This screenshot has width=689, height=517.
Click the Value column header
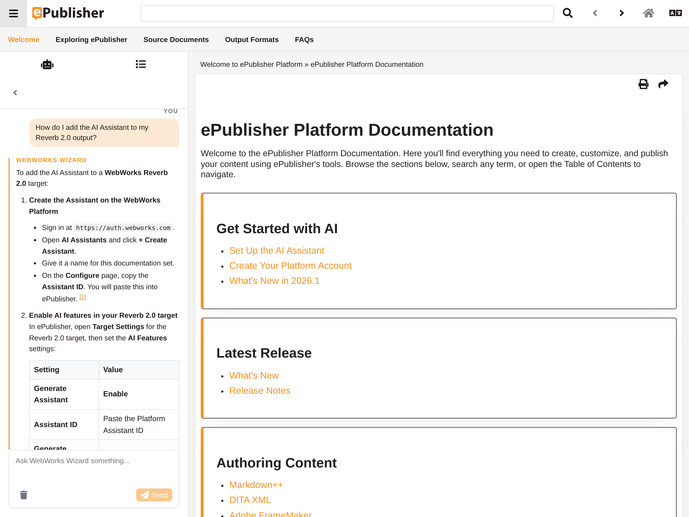click(x=139, y=370)
